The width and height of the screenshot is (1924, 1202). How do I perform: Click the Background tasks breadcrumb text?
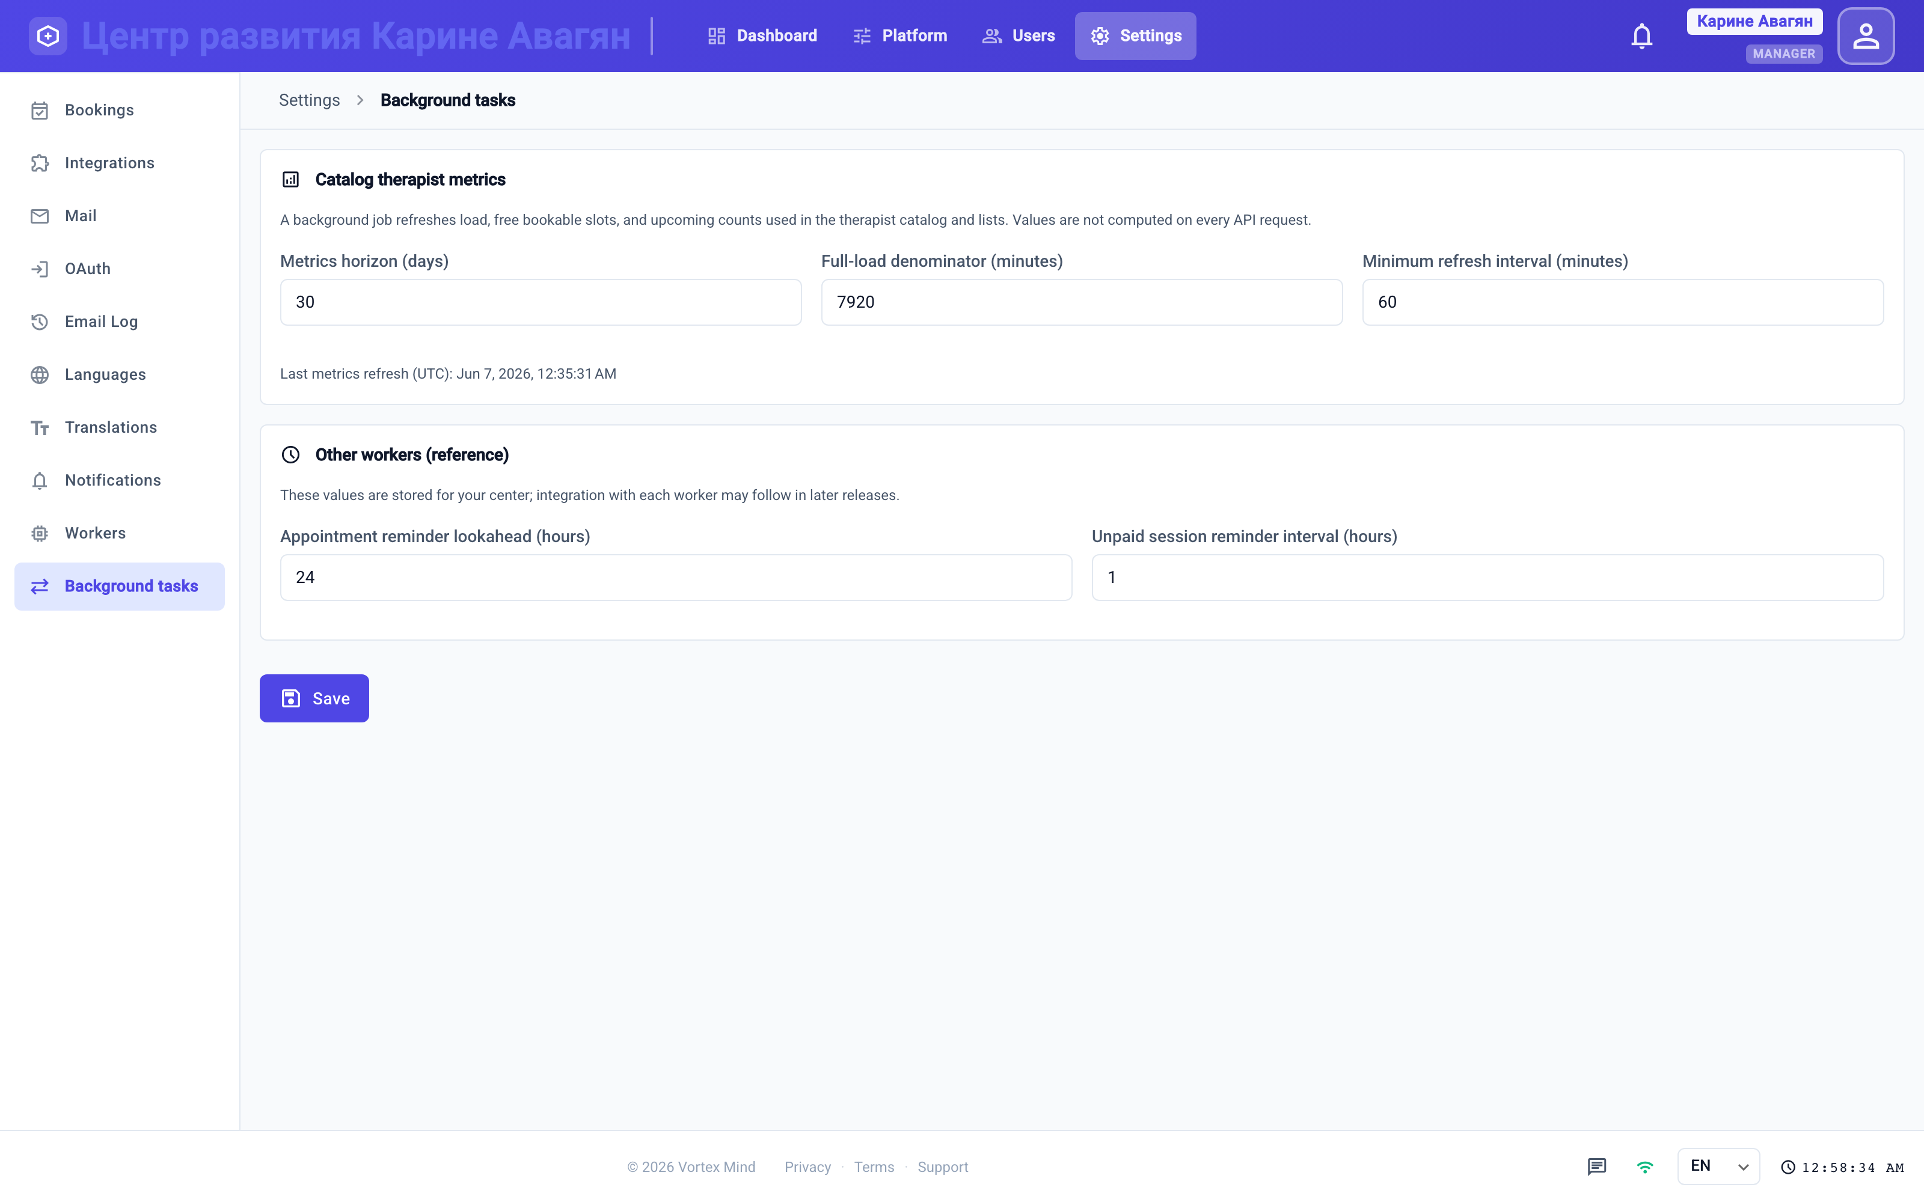[447, 100]
